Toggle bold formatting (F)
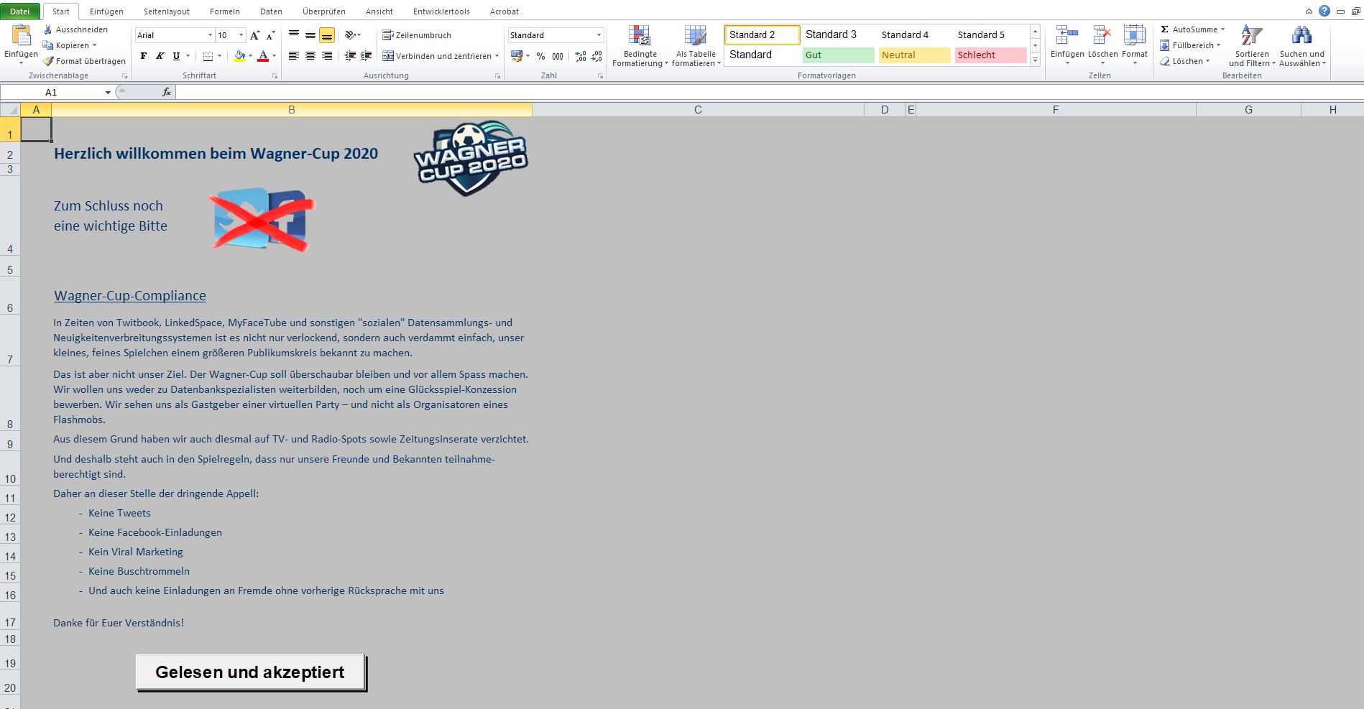The width and height of the screenshot is (1364, 709). [144, 56]
